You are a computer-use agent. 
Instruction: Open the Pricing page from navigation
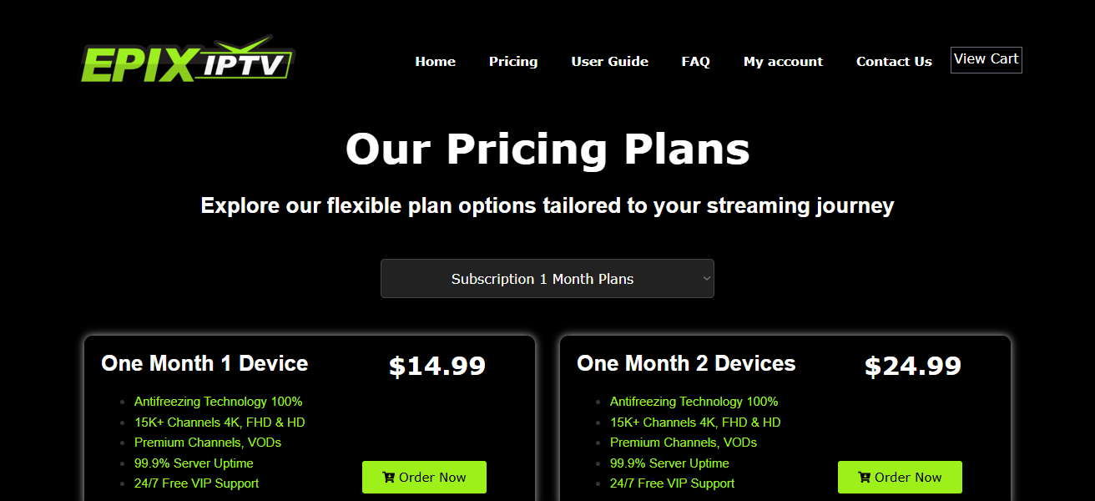[x=513, y=62]
